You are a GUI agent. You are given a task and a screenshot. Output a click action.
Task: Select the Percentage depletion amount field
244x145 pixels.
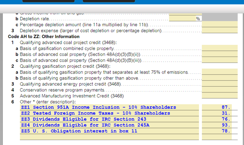[x=220, y=24]
